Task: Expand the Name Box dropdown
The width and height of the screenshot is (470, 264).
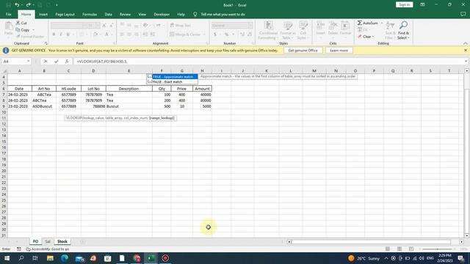Action: coord(28,62)
